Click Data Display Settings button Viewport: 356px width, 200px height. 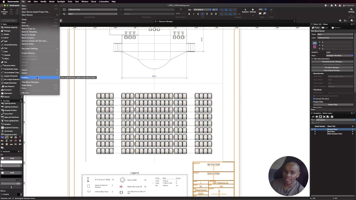[x=332, y=71]
